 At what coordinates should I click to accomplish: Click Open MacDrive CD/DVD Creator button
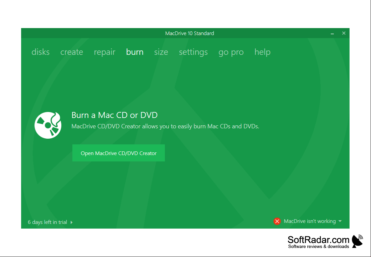119,153
